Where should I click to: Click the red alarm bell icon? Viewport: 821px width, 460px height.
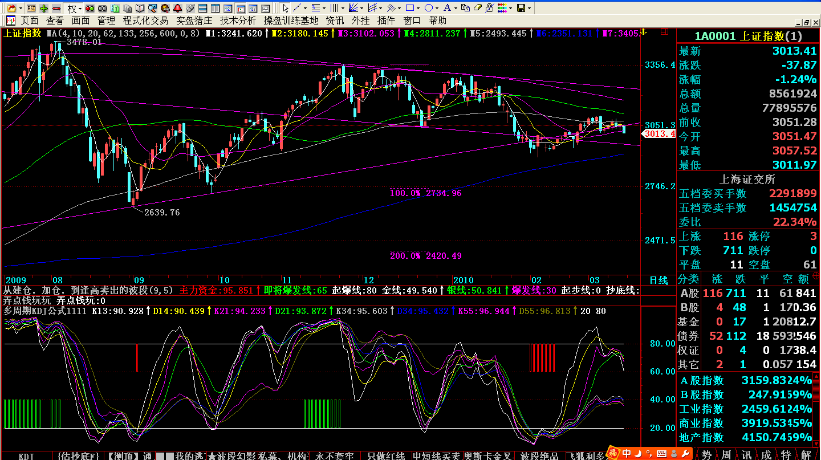[177, 8]
